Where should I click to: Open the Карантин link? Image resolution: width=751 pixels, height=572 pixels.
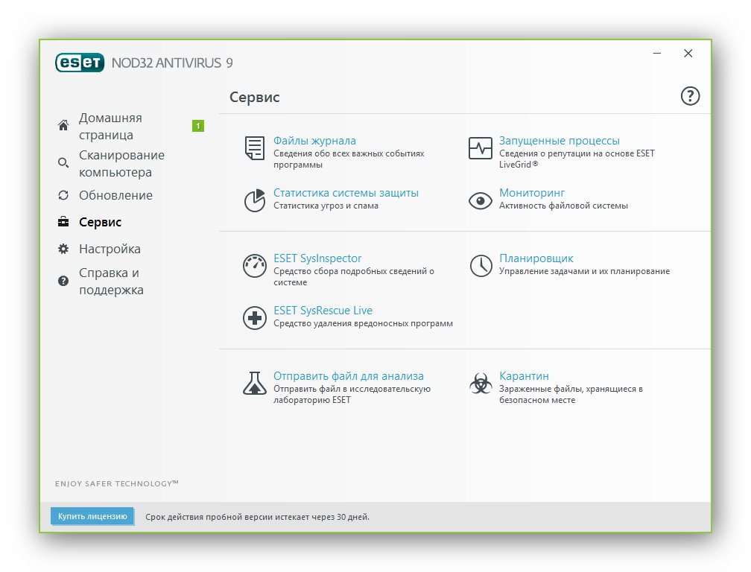(524, 376)
